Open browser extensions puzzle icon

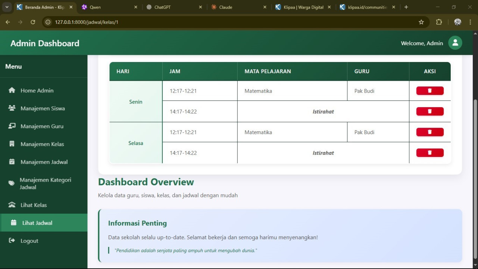[439, 22]
